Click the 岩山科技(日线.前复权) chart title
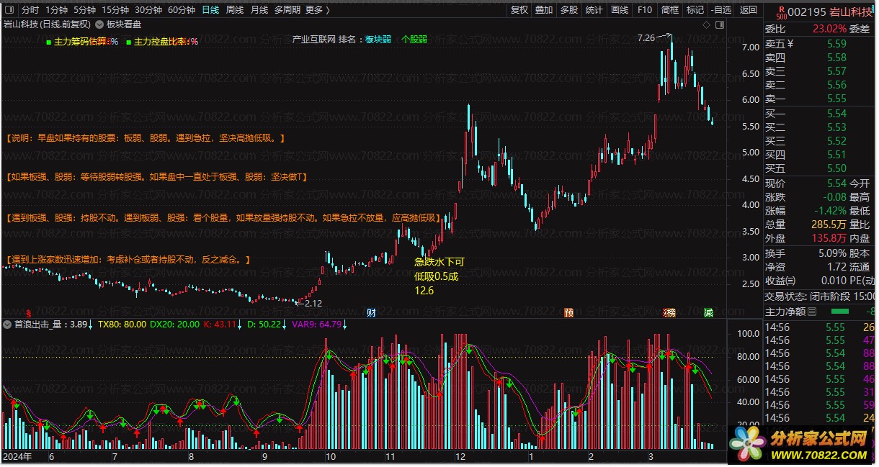 pyautogui.click(x=47, y=24)
